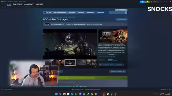172x96 pixels.
Task: Open the Punkteshop link
Action: point(81,13)
